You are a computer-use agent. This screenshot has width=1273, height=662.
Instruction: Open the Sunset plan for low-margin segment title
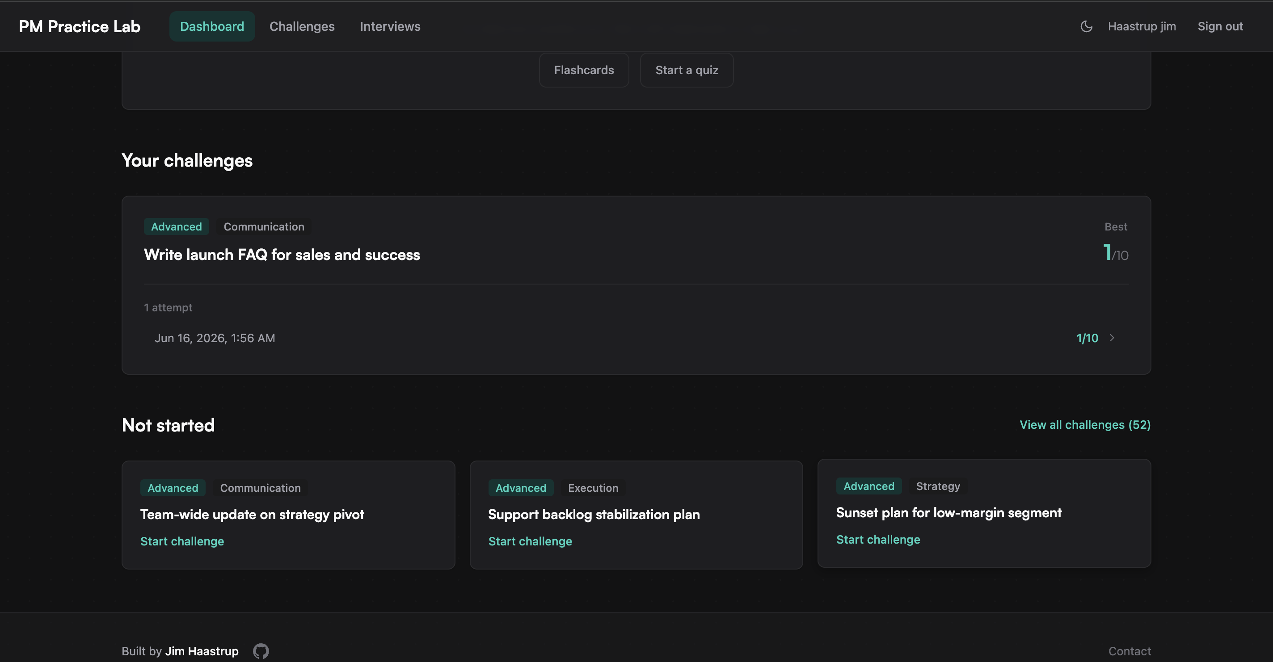point(948,513)
